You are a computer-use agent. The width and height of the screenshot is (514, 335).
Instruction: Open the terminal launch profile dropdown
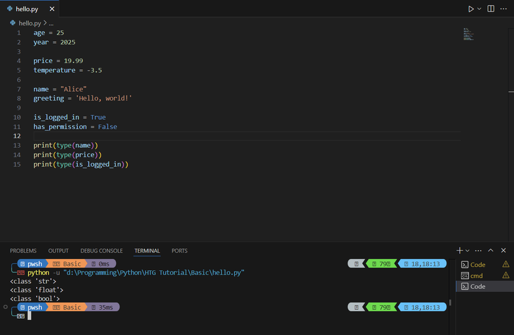(467, 250)
